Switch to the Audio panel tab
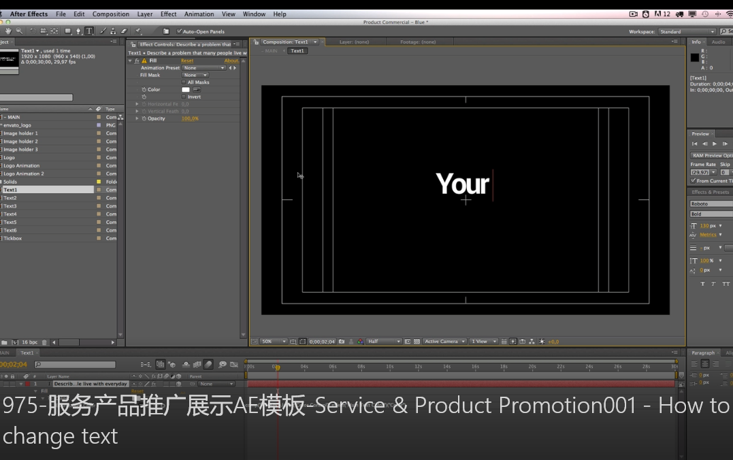The height and width of the screenshot is (460, 733). (x=718, y=42)
